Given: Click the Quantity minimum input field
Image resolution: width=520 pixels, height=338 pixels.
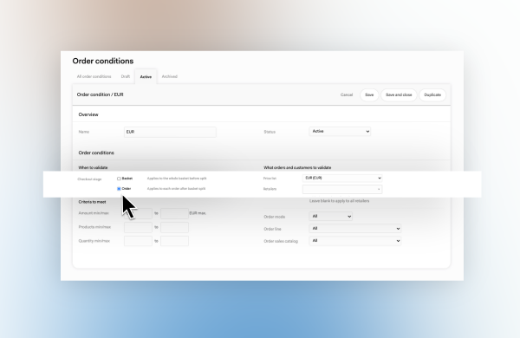Looking at the screenshot, I should [x=138, y=241].
